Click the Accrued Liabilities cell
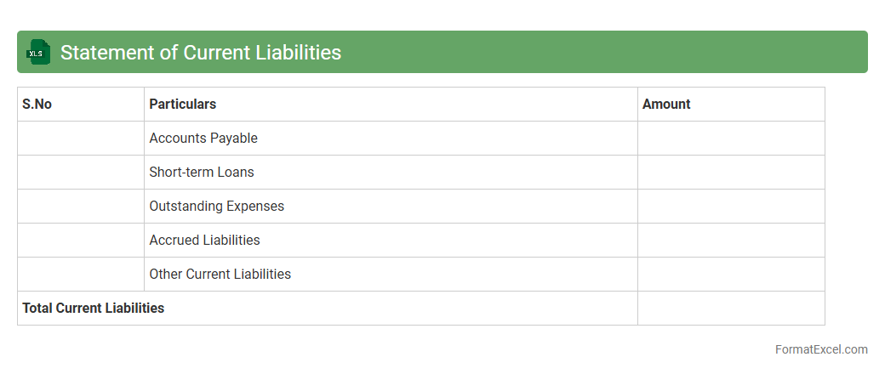The width and height of the screenshot is (885, 374). pos(204,241)
